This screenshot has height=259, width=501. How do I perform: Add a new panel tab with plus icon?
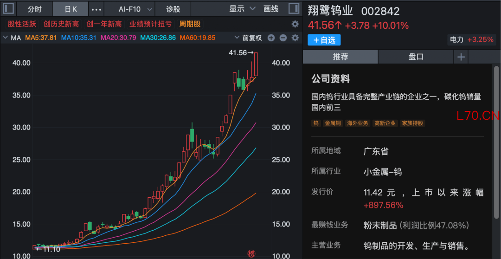[x=461, y=57]
